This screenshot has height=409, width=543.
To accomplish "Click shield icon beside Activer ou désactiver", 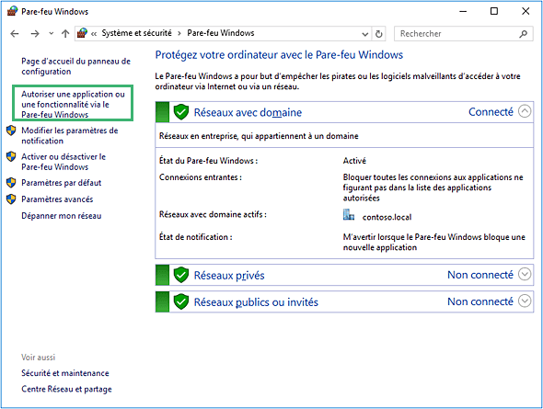I will click(11, 156).
